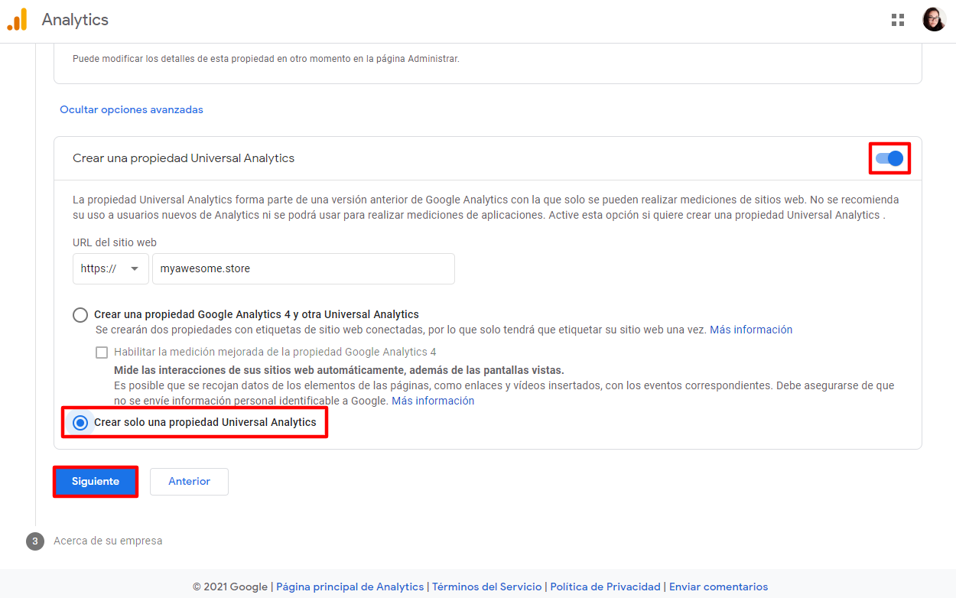
Task: Open Página principal de Analytics link
Action: point(350,587)
